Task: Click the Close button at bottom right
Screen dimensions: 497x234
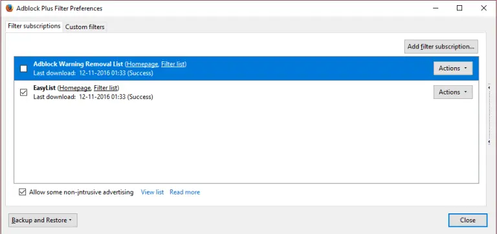Action: click(467, 220)
